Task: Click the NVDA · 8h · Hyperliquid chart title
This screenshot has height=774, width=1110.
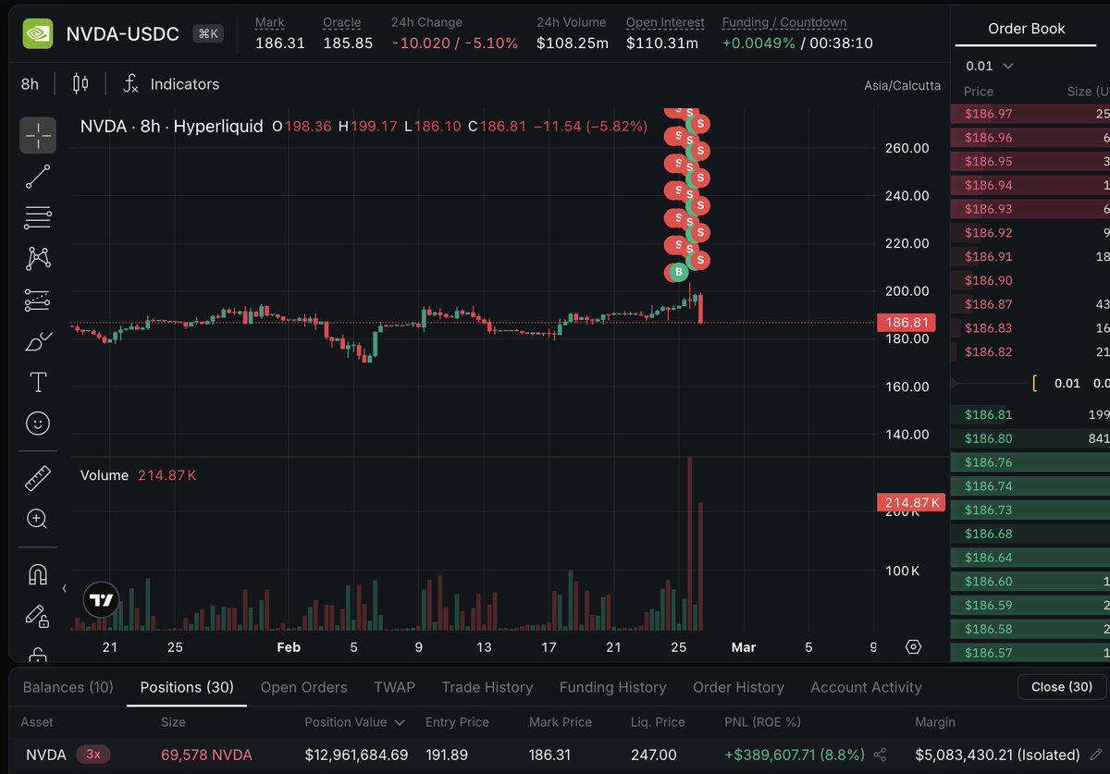Action: click(x=171, y=127)
